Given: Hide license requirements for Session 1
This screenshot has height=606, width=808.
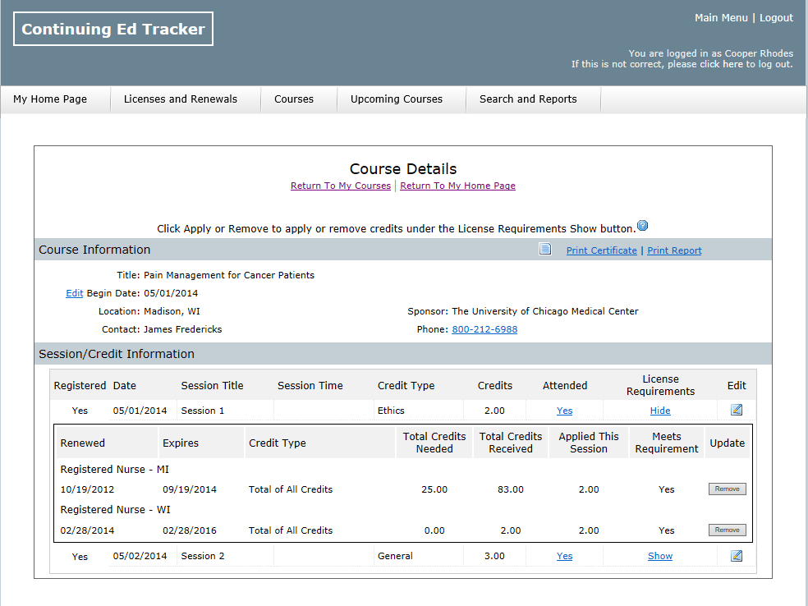Looking at the screenshot, I should tap(660, 411).
